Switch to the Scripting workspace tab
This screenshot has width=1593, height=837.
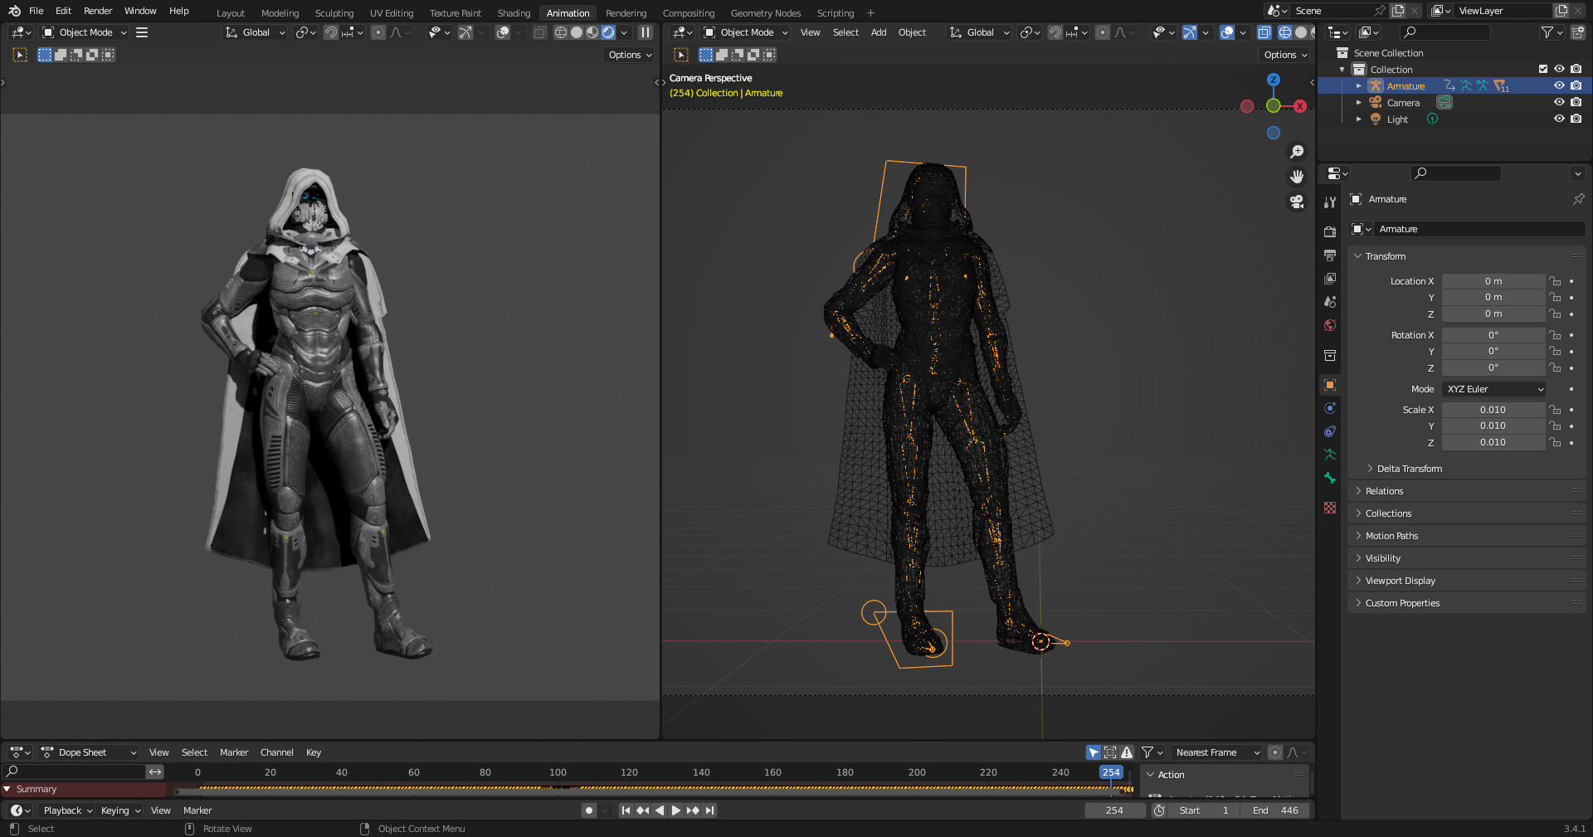point(835,13)
